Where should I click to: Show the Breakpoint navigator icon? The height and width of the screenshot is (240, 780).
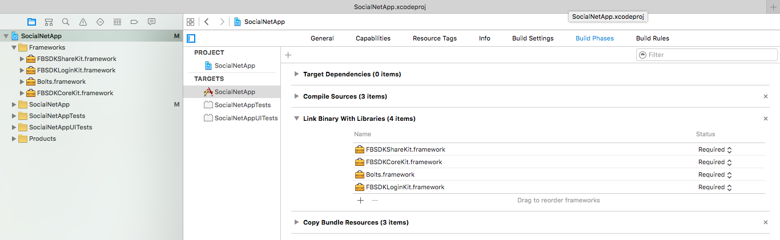(134, 22)
